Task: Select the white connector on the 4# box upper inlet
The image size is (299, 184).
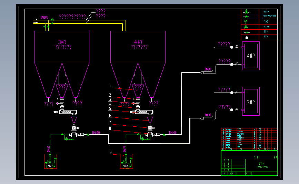Action: click(x=232, y=47)
